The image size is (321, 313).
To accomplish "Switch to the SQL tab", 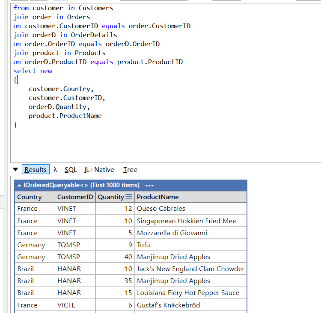I will pos(71,170).
